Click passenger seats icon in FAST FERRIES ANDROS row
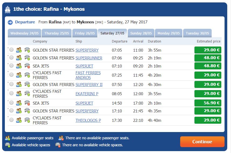 coord(19,75)
